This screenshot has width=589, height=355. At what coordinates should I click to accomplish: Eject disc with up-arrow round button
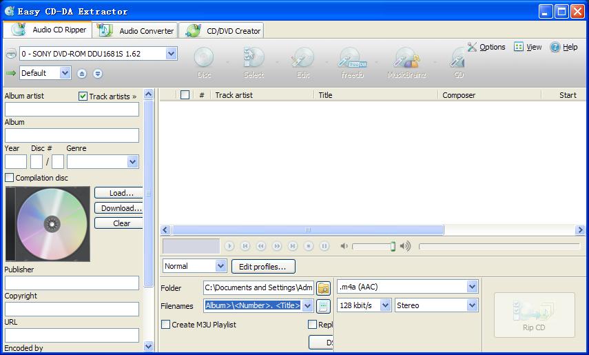click(82, 73)
